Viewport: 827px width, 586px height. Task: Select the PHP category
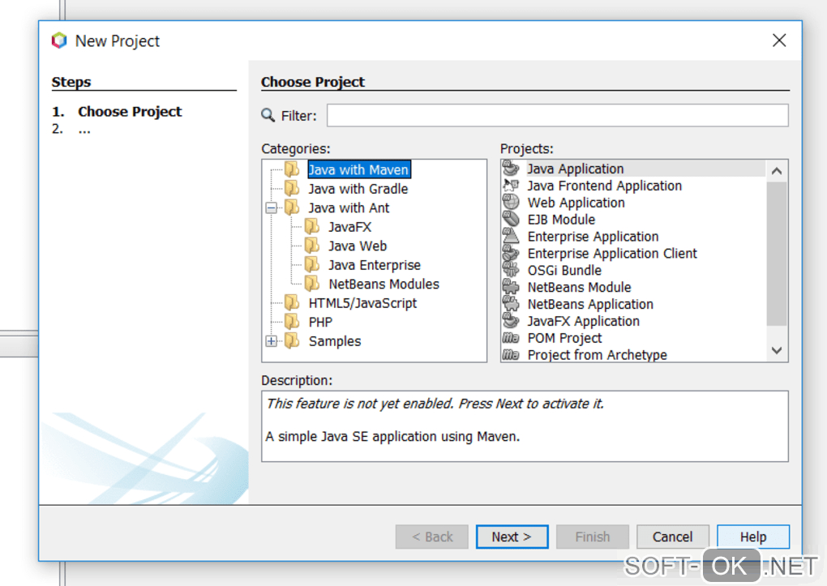tap(320, 322)
